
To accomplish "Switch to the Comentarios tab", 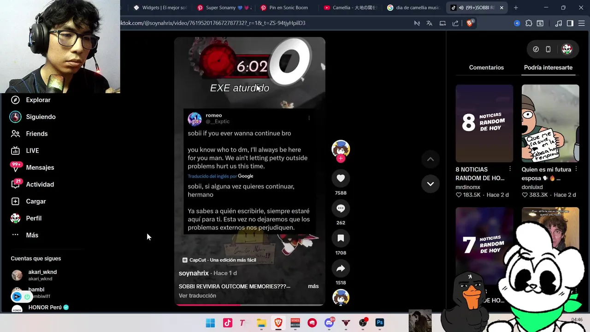I will [x=486, y=67].
